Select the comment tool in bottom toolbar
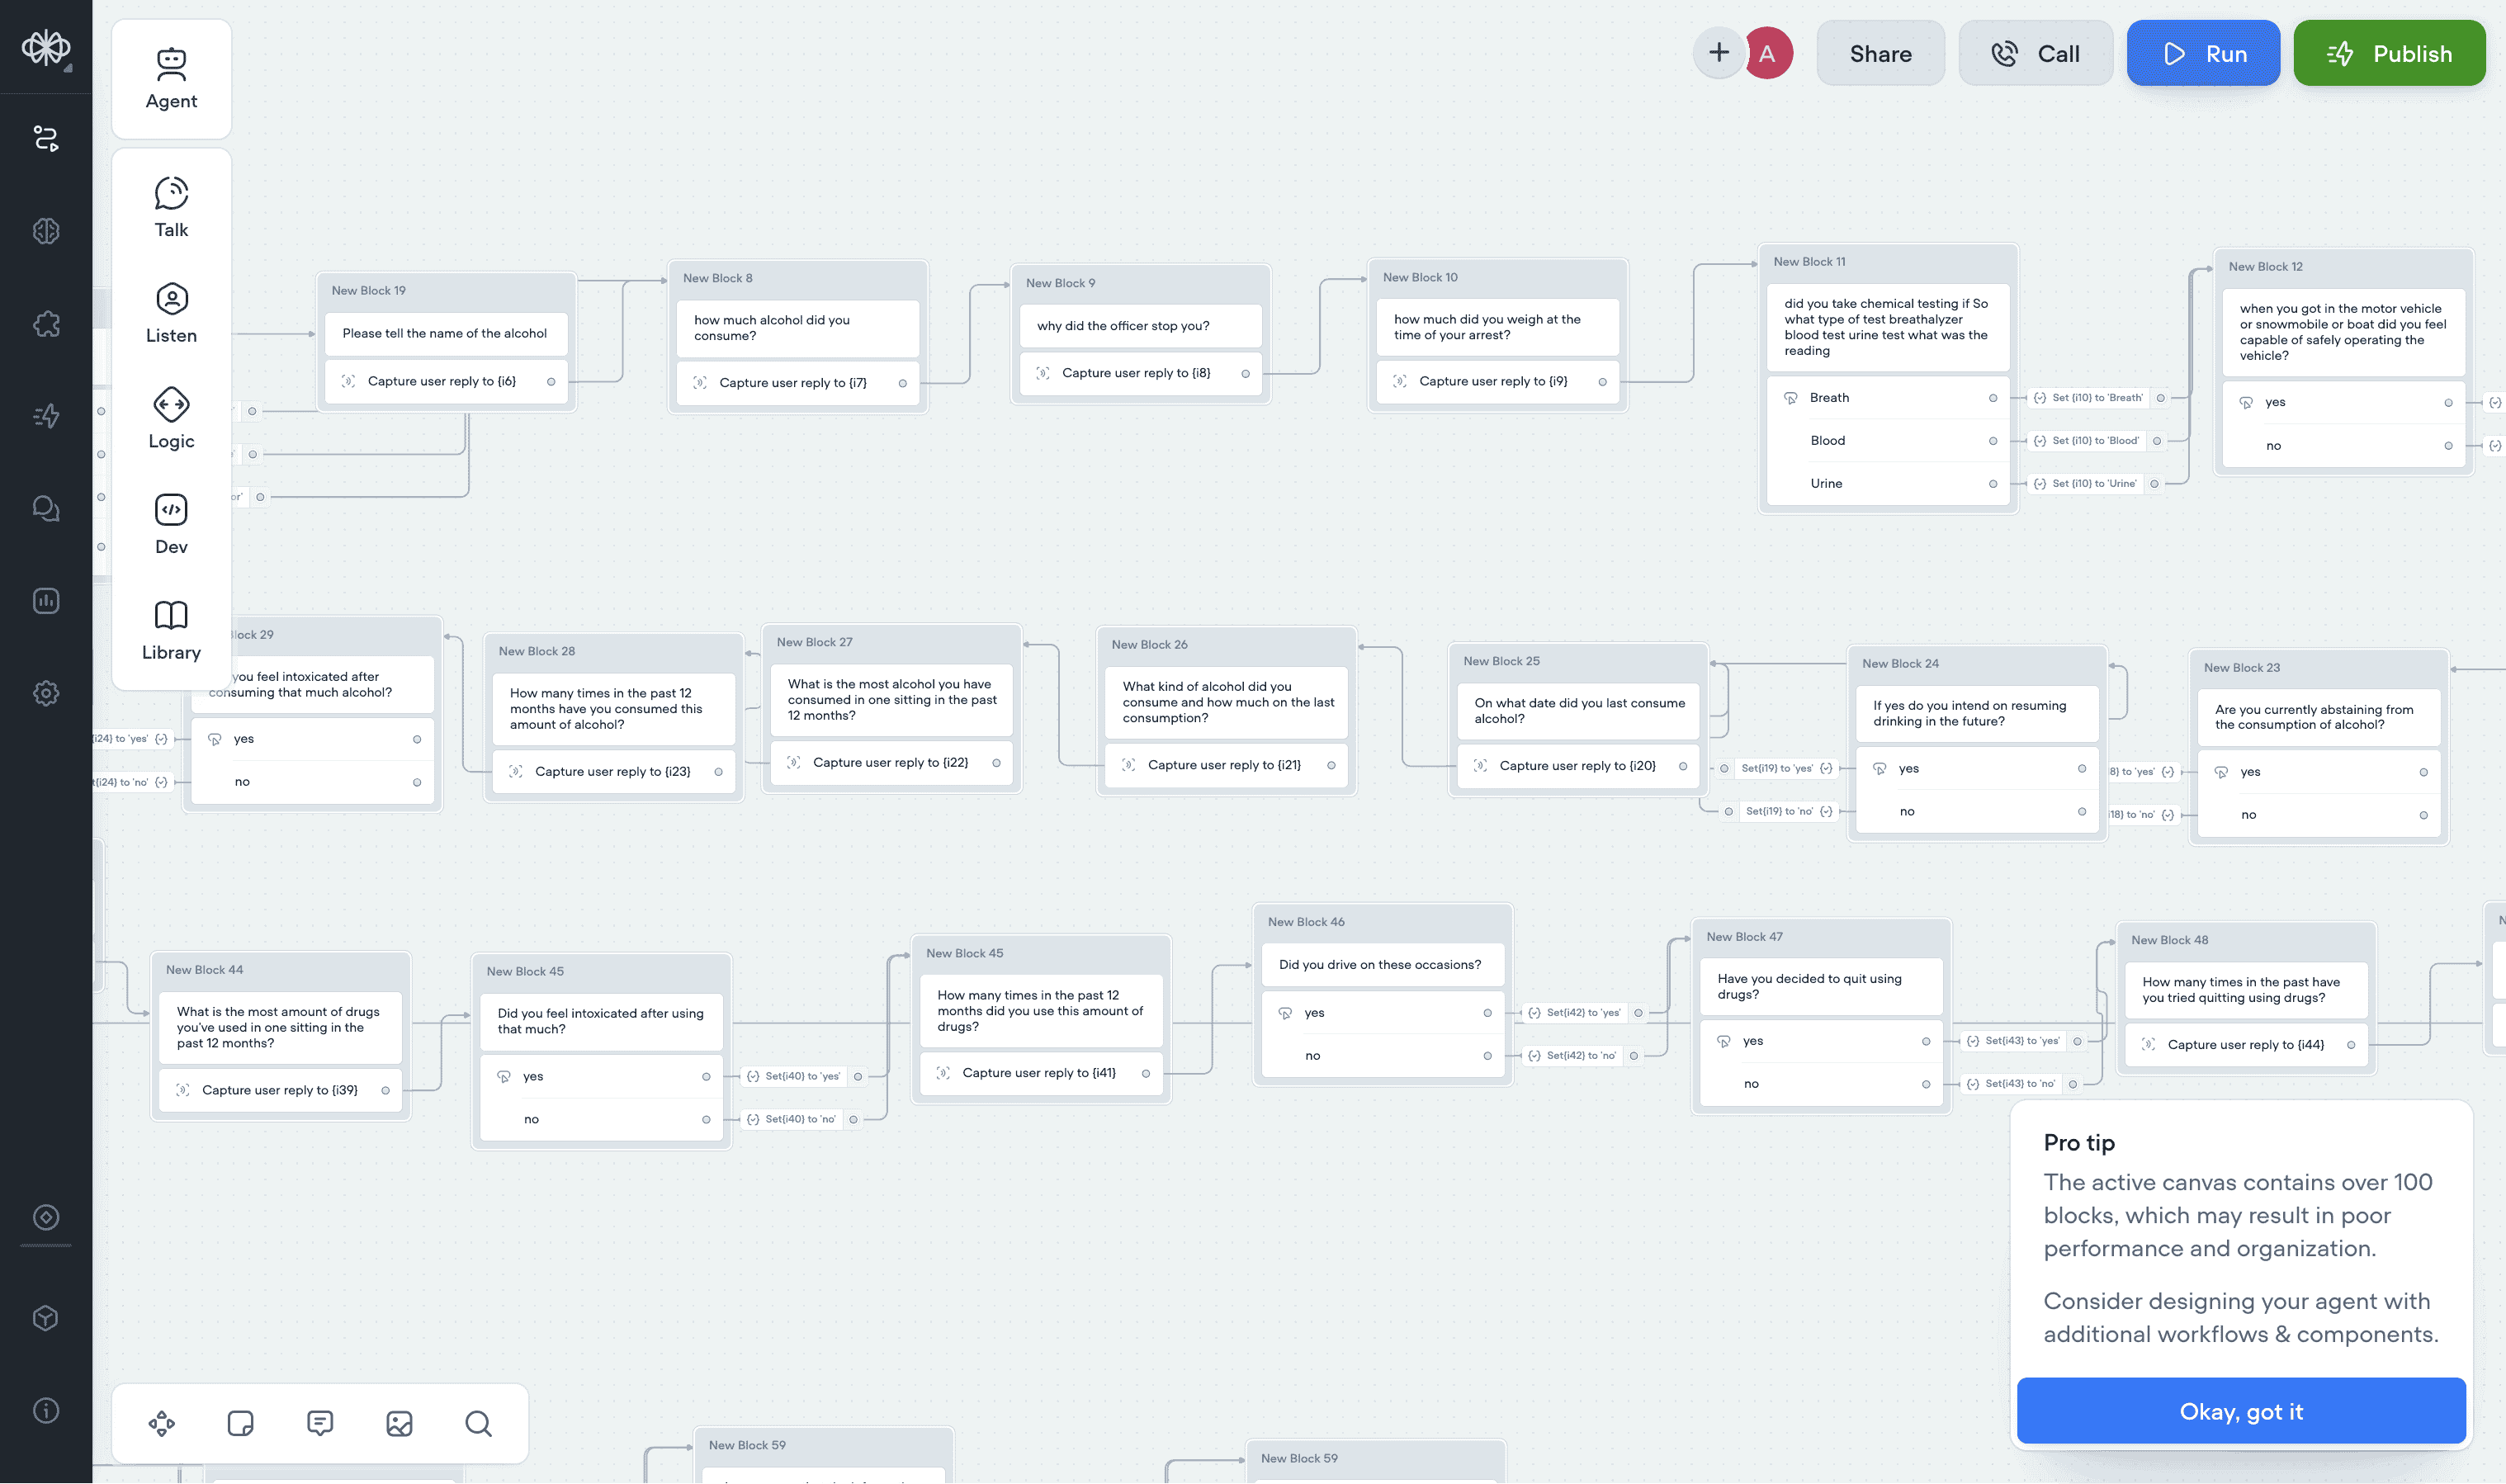 [x=320, y=1423]
